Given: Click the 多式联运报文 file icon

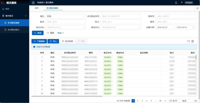Looking at the screenshot, I should tap(5, 30).
